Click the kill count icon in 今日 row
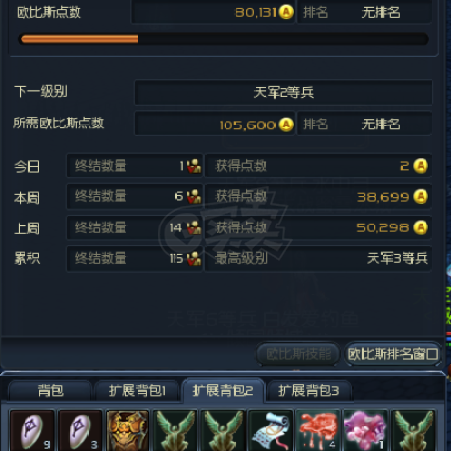 194,166
